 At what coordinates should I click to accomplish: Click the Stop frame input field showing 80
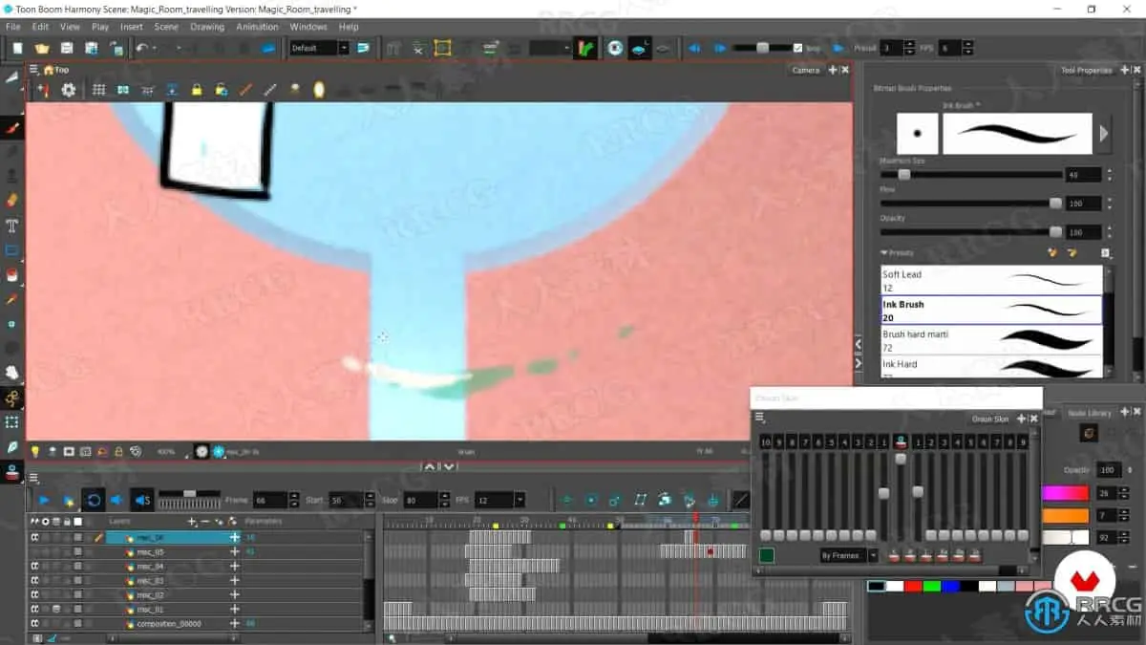[x=420, y=500]
